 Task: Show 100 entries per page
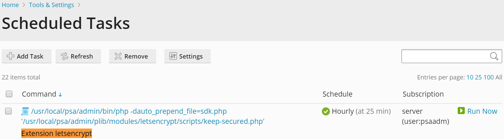click(489, 77)
